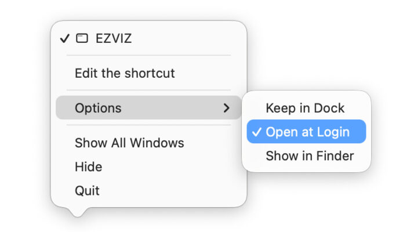Disable launching EZVIZ at login
This screenshot has width=396, height=232.
pos(307,132)
